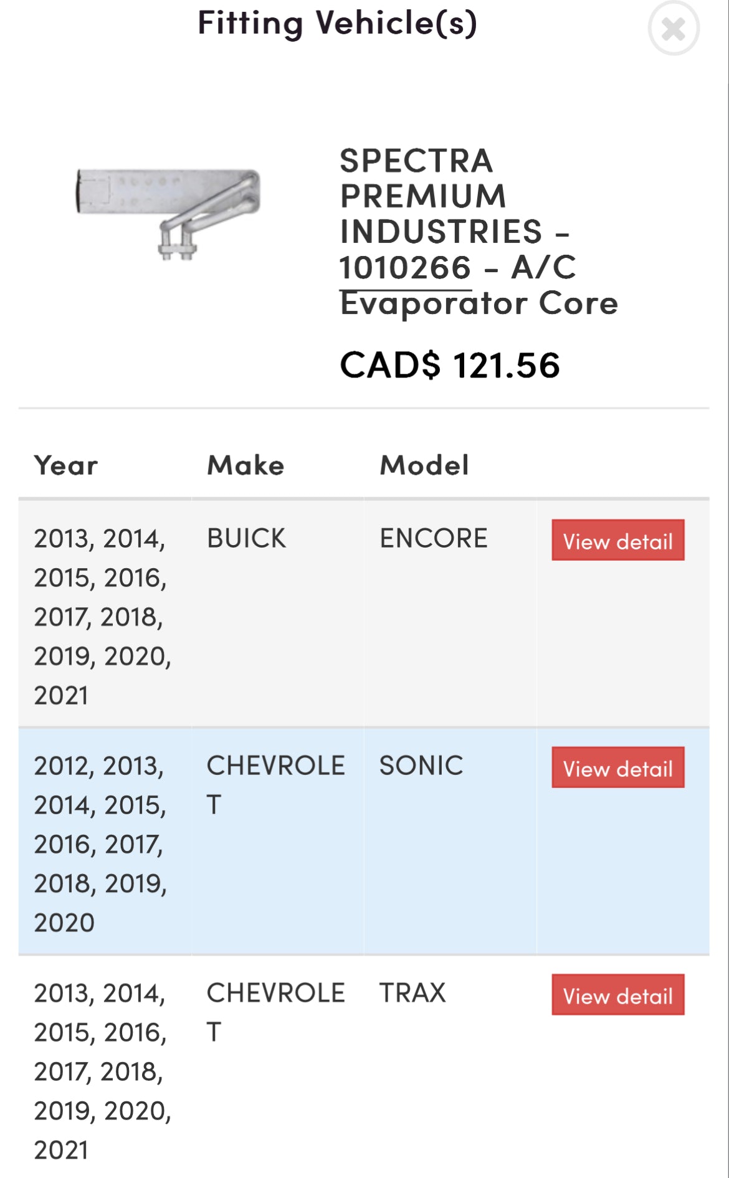
Task: Close the Fitting Vehicle(s) dialog
Action: [674, 29]
